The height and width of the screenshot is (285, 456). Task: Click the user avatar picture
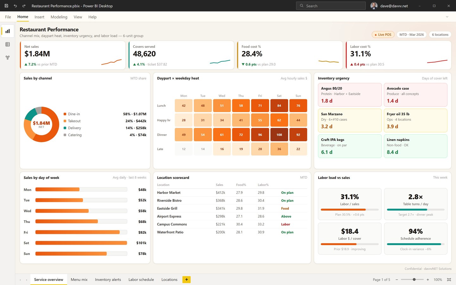[374, 6]
